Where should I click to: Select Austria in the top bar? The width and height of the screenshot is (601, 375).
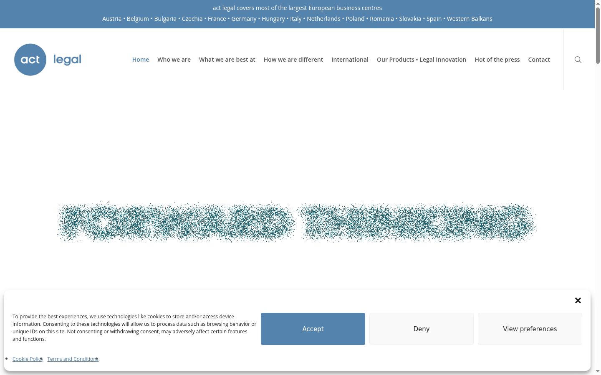pos(112,19)
